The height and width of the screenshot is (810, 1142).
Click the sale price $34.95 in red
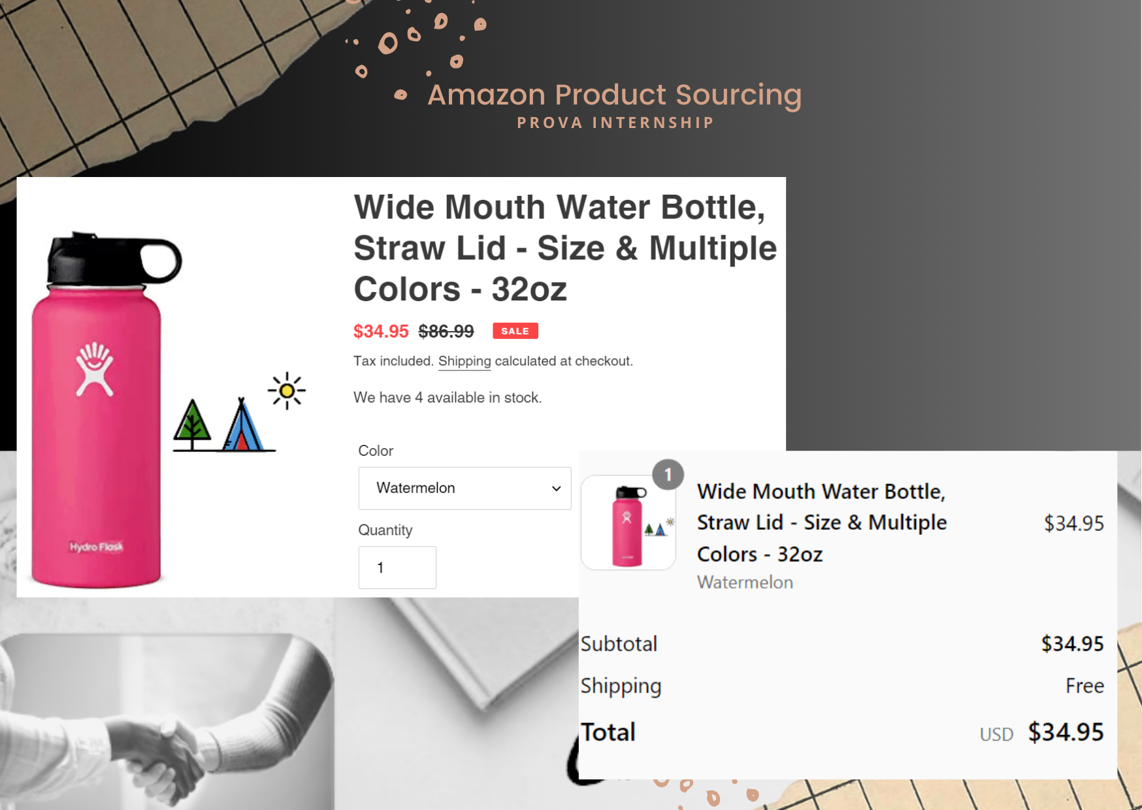click(x=381, y=331)
